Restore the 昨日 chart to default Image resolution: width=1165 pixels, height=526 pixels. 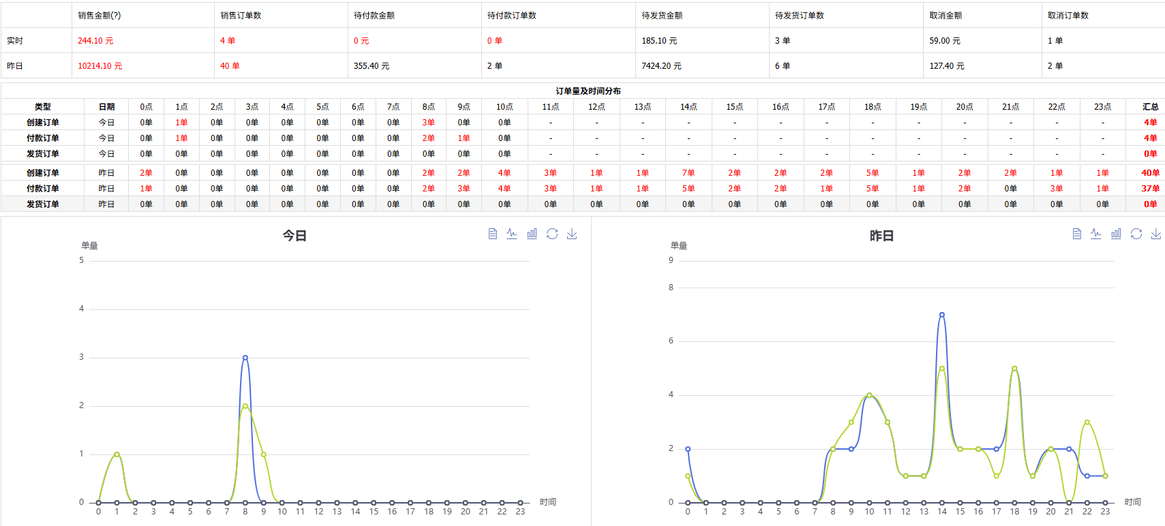pos(1136,234)
